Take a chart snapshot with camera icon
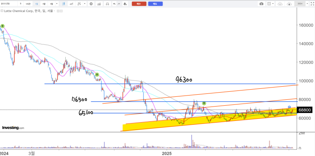Image resolution: width=315 pixels, height=156 pixels. pyautogui.click(x=261, y=4)
